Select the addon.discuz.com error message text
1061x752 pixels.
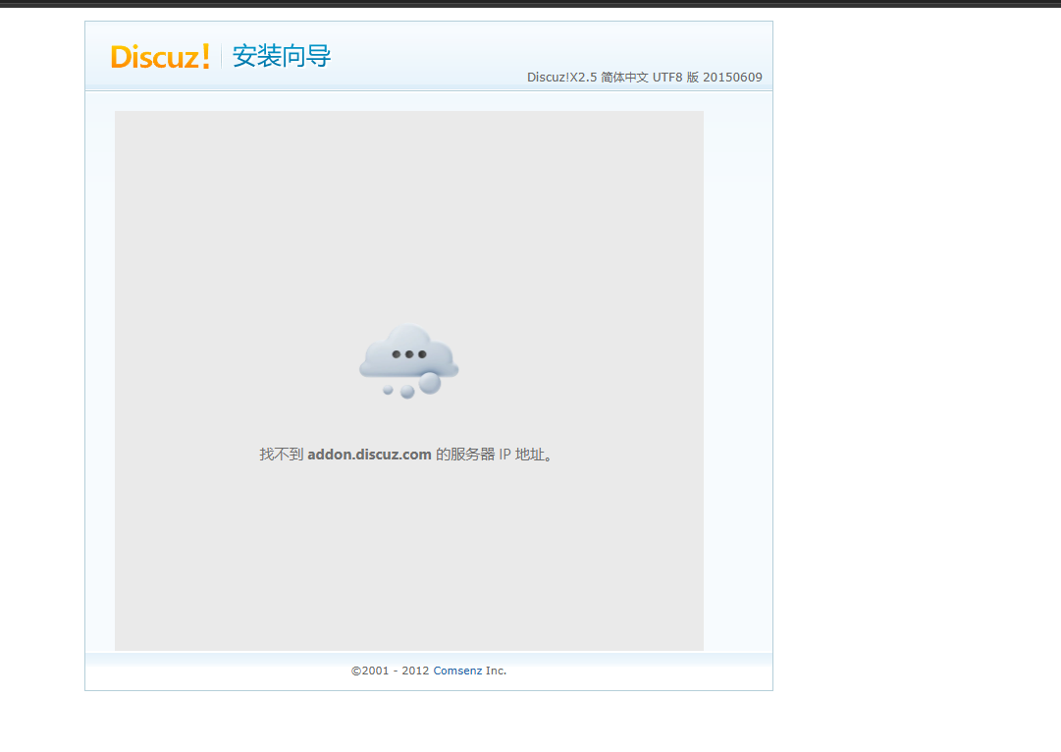(406, 455)
